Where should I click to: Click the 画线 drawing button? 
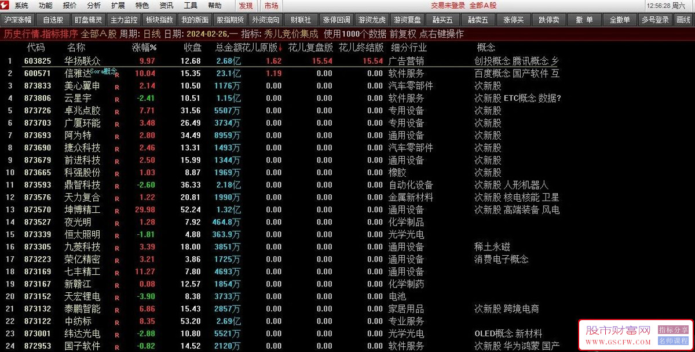pos(683,20)
